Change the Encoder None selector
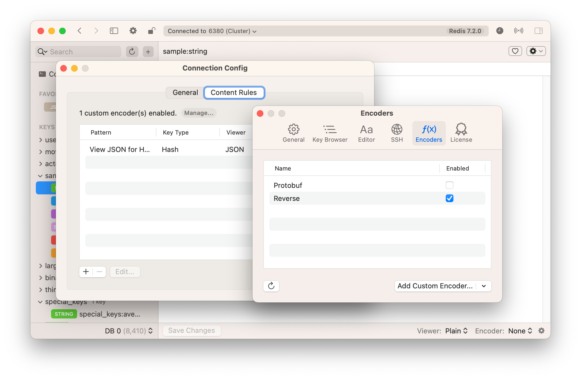Viewport: 581px width, 379px height. point(520,331)
